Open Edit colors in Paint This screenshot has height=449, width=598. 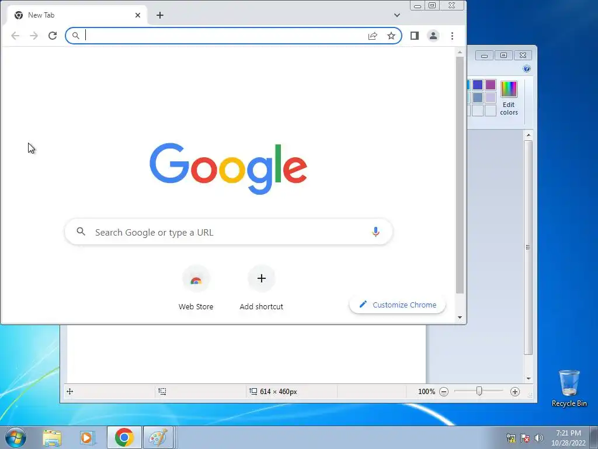click(x=509, y=98)
